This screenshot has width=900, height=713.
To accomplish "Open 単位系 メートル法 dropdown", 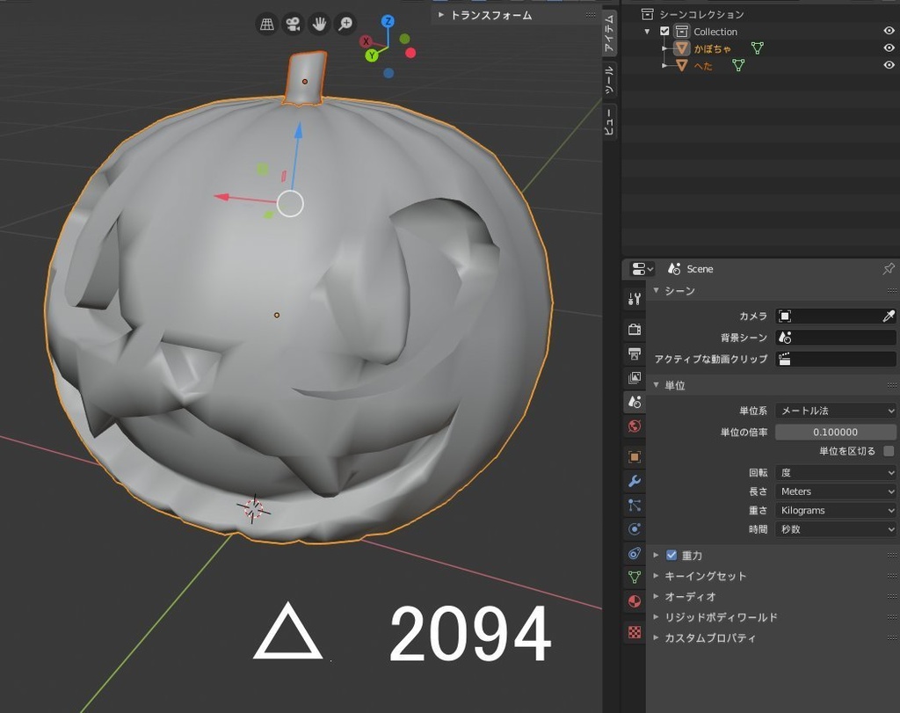I will coord(836,411).
